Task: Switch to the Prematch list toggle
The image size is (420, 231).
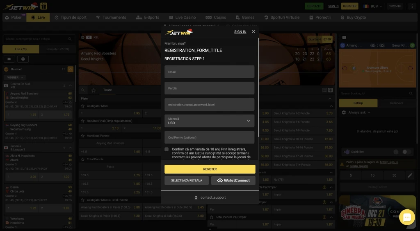Action: pos(58,49)
